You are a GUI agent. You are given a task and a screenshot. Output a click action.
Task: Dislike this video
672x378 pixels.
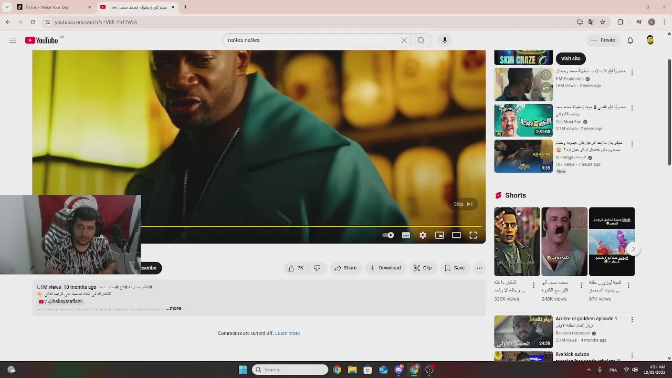click(x=317, y=268)
